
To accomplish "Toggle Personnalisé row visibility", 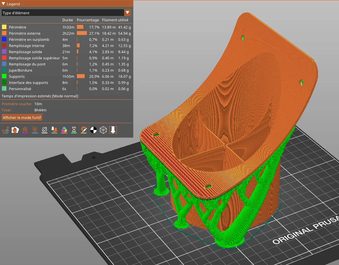I will click(x=66, y=89).
